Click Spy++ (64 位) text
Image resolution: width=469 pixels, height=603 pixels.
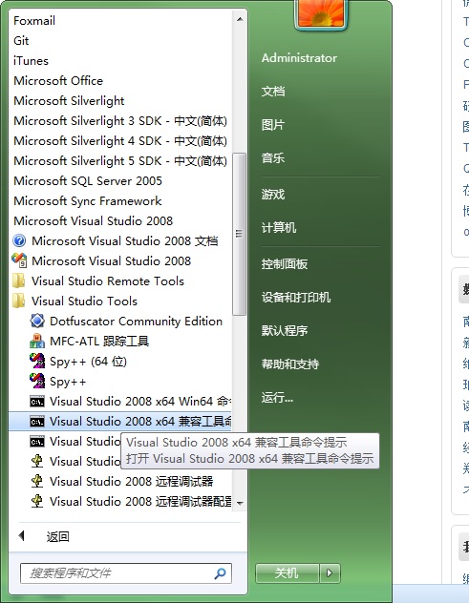[88, 362]
